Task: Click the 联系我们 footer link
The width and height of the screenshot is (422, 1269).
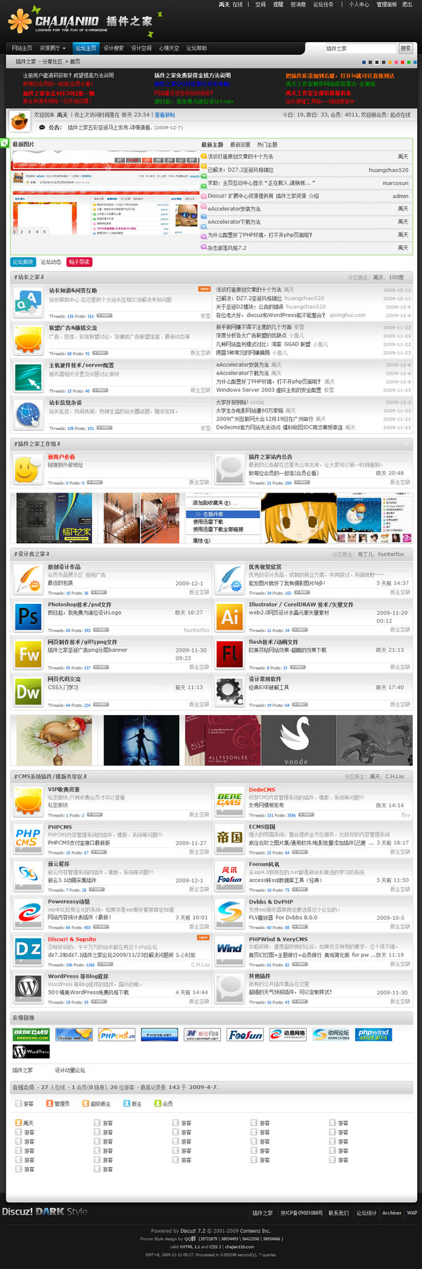Action: click(x=338, y=1213)
